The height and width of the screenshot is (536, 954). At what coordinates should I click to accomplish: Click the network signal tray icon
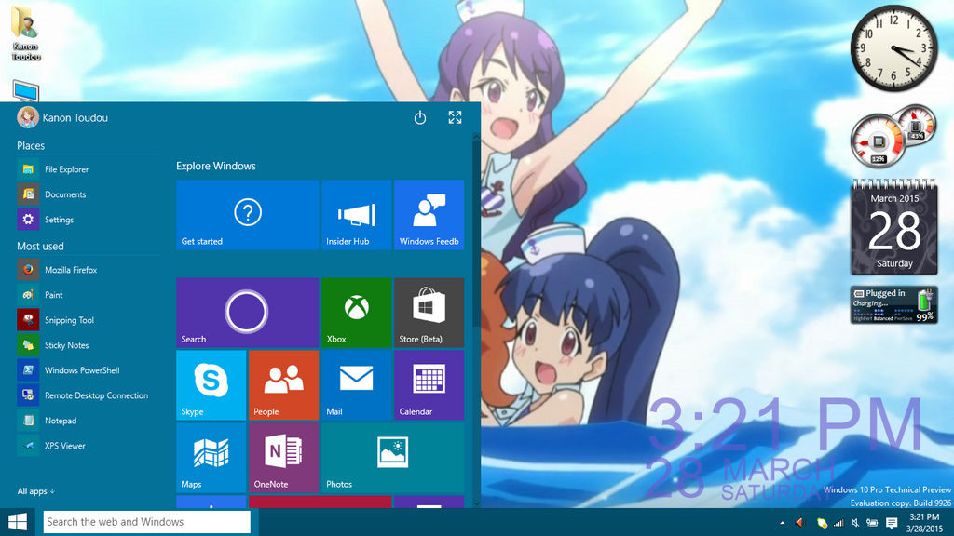coord(838,523)
